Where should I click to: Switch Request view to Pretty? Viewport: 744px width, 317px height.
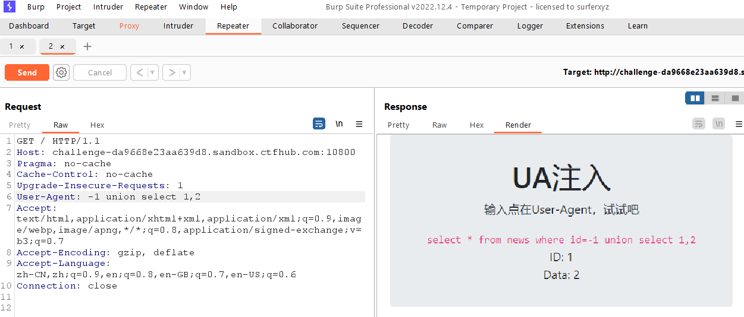tap(20, 125)
